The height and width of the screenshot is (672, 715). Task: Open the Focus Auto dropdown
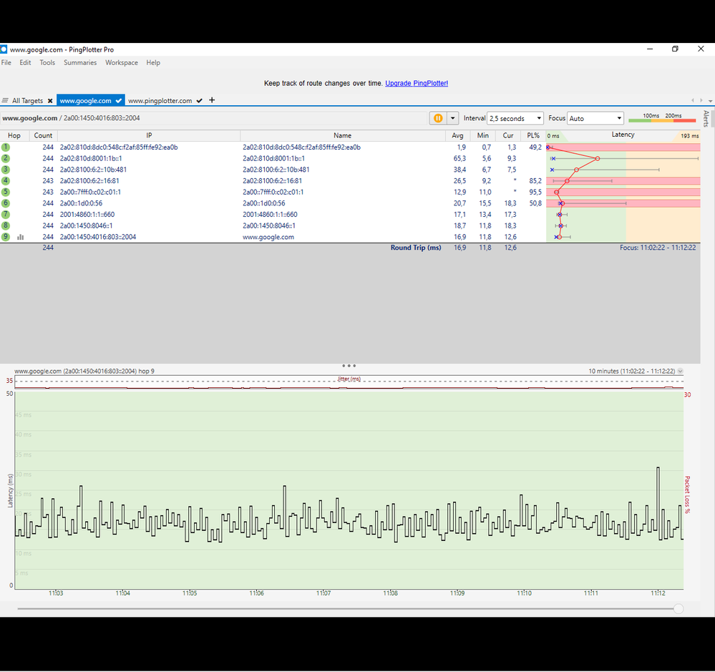(595, 118)
